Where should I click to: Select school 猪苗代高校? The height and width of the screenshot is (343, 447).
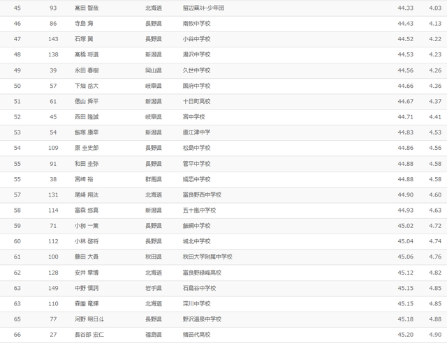[x=197, y=335]
